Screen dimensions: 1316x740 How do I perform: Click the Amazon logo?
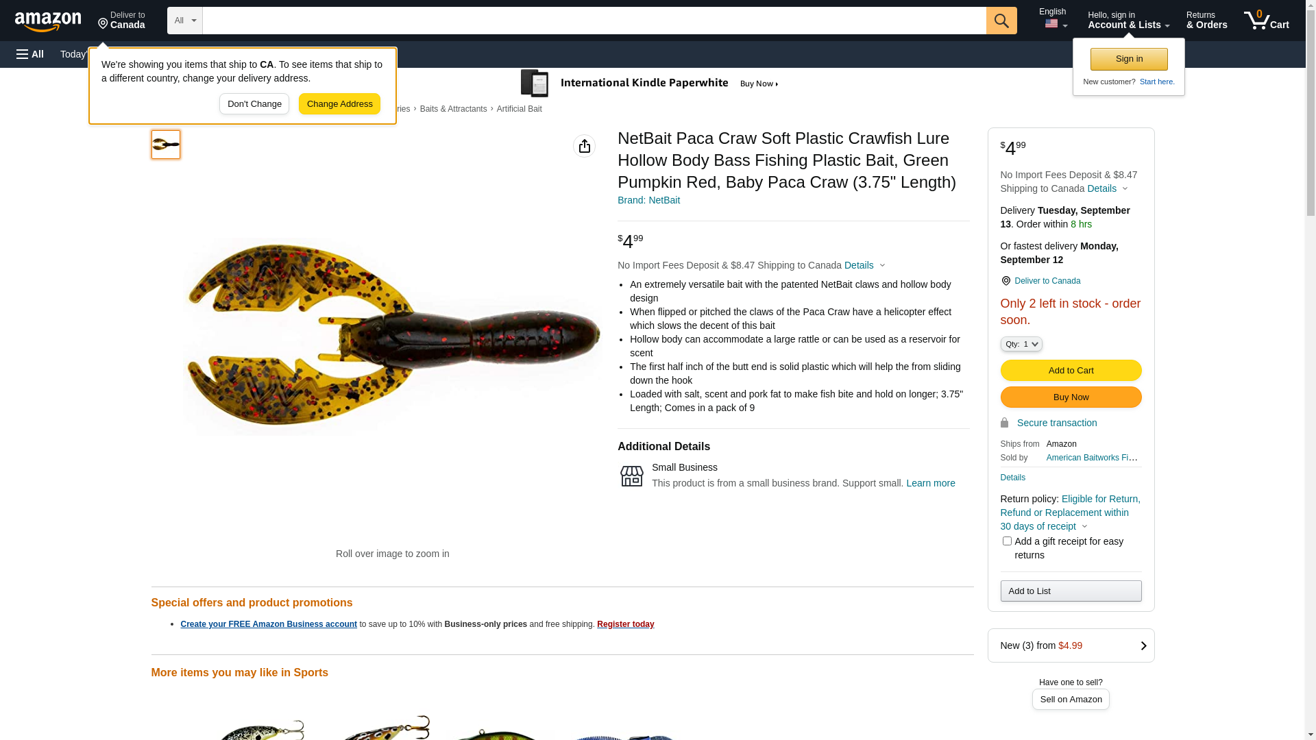[x=48, y=21]
